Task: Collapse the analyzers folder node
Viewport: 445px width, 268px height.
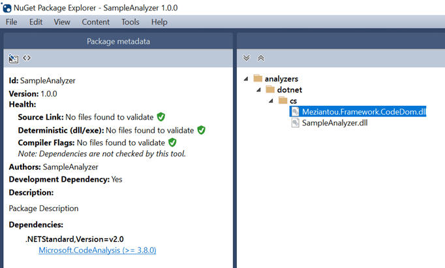Action: (x=246, y=78)
